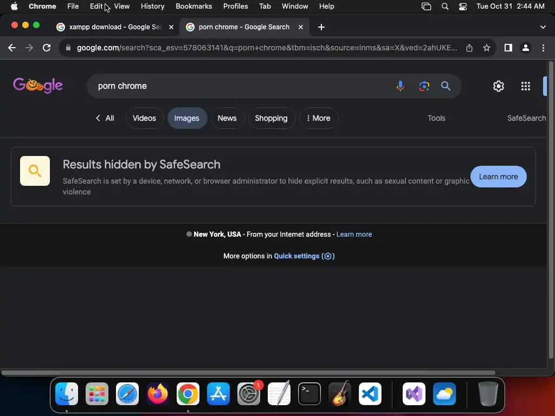This screenshot has height=416, width=555.
Task: Open Terminal from the dock
Action: pyautogui.click(x=309, y=394)
